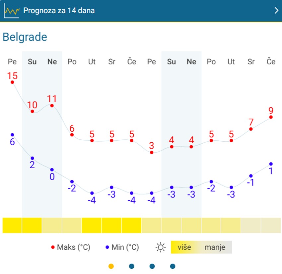Click the sun icon in the legend

(161, 247)
